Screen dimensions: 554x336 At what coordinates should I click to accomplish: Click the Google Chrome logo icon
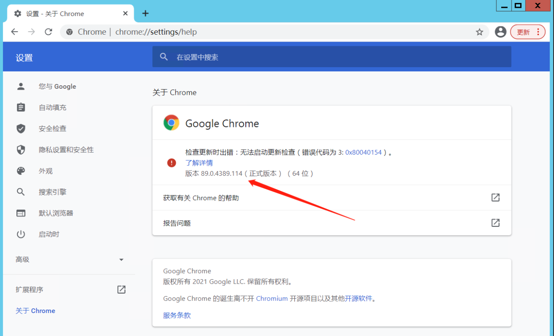tap(171, 123)
